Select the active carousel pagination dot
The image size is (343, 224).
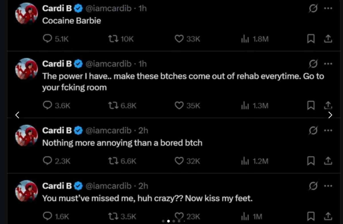(x=168, y=221)
